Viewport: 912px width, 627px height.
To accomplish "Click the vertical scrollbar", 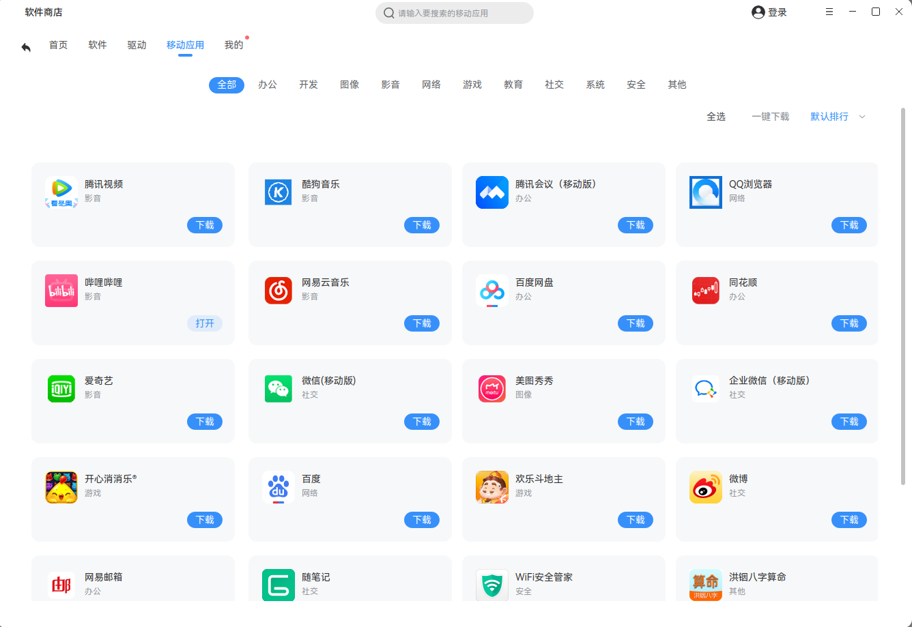I will [x=903, y=296].
